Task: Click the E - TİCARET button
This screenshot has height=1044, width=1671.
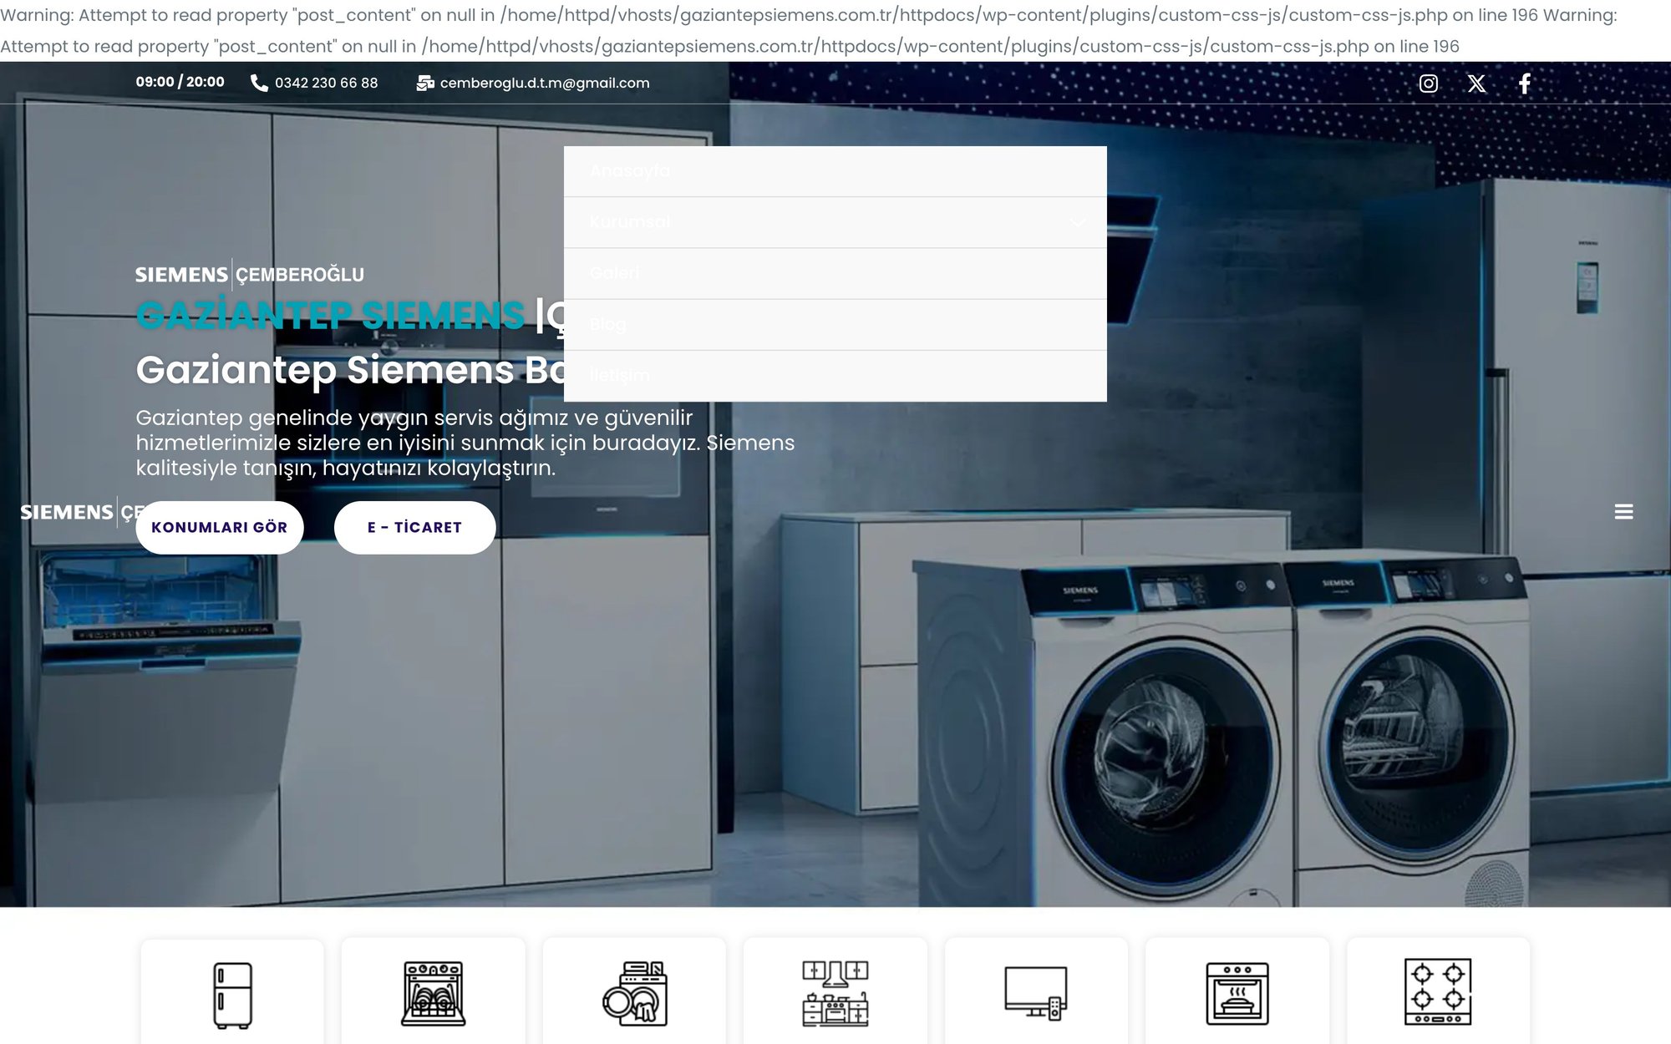Action: (415, 528)
